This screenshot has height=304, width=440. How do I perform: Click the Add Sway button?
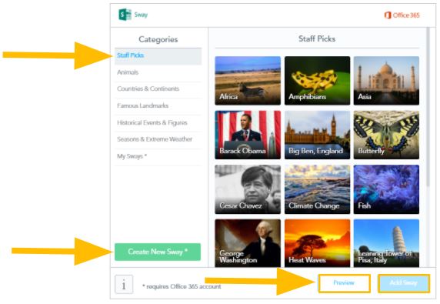tap(404, 283)
